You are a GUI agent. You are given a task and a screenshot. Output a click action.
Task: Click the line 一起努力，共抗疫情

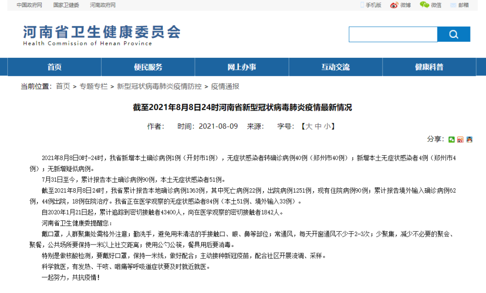click(71, 277)
